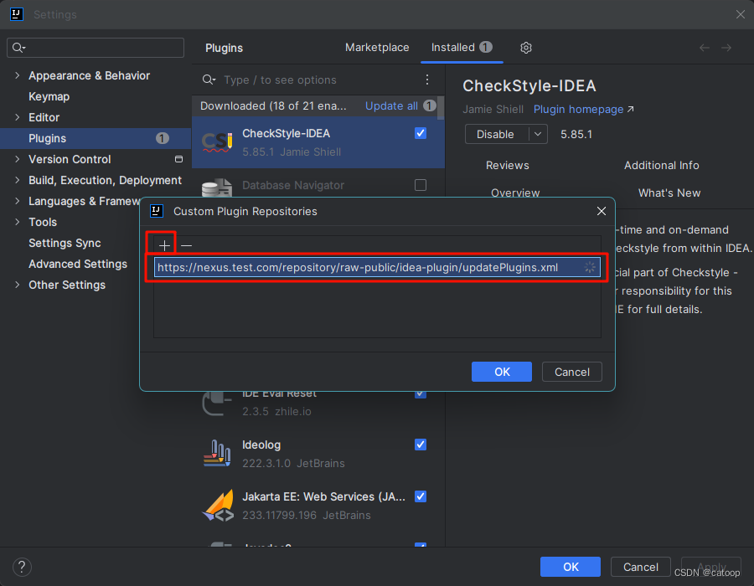Click the Plugins update count badge in the sidebar
The height and width of the screenshot is (586, 754).
tap(162, 138)
